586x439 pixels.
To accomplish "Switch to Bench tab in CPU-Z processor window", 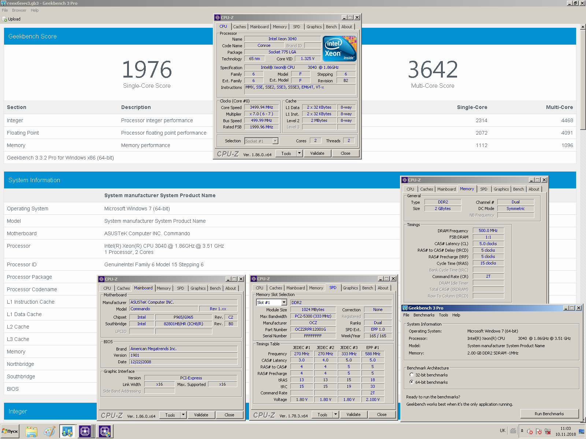I will coord(331,27).
